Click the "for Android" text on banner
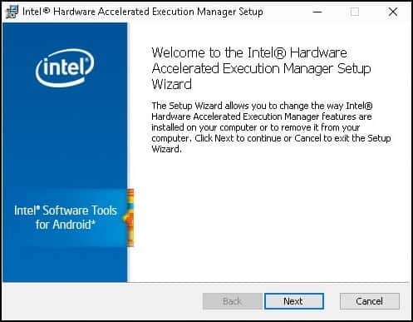Viewport: 413px width, 322px height. coord(66,225)
